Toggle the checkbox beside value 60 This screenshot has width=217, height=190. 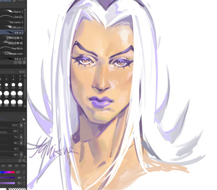(x=21, y=155)
